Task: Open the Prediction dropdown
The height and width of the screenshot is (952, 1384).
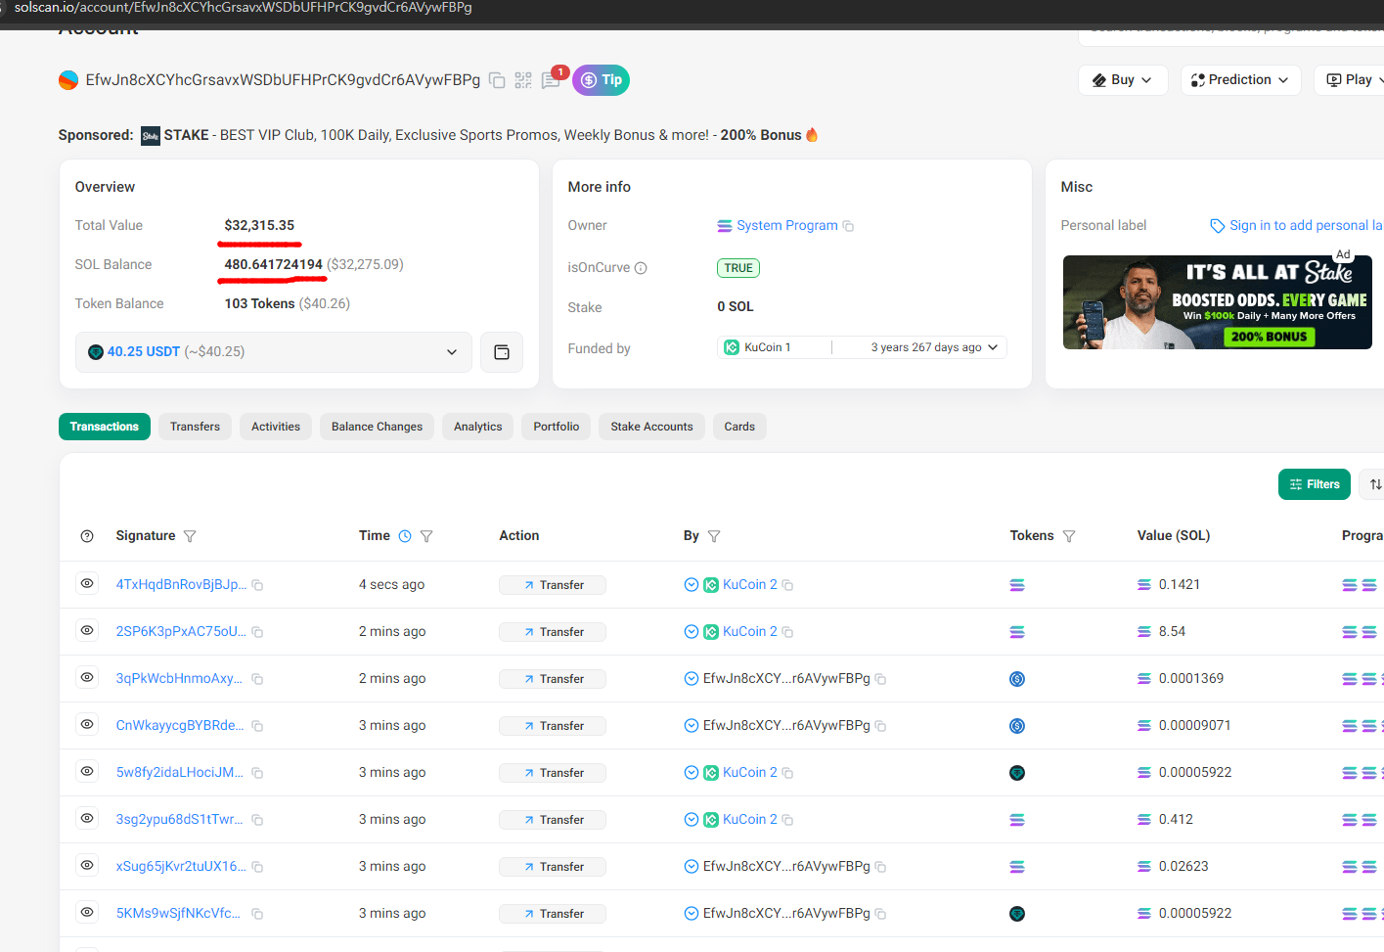Action: pos(1240,80)
